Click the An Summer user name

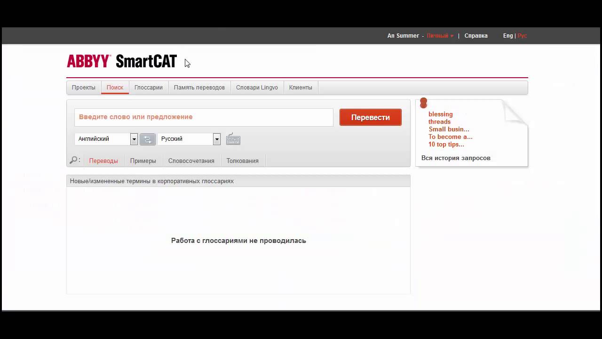tap(403, 36)
